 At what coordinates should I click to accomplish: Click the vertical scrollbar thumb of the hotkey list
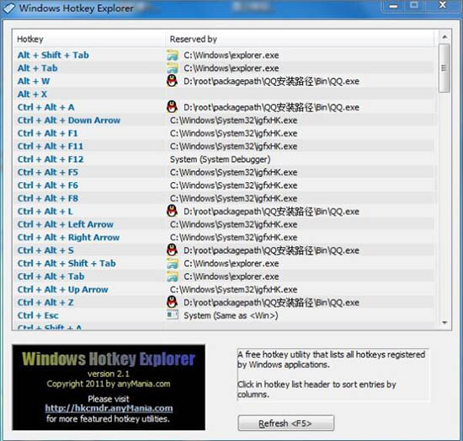444,68
